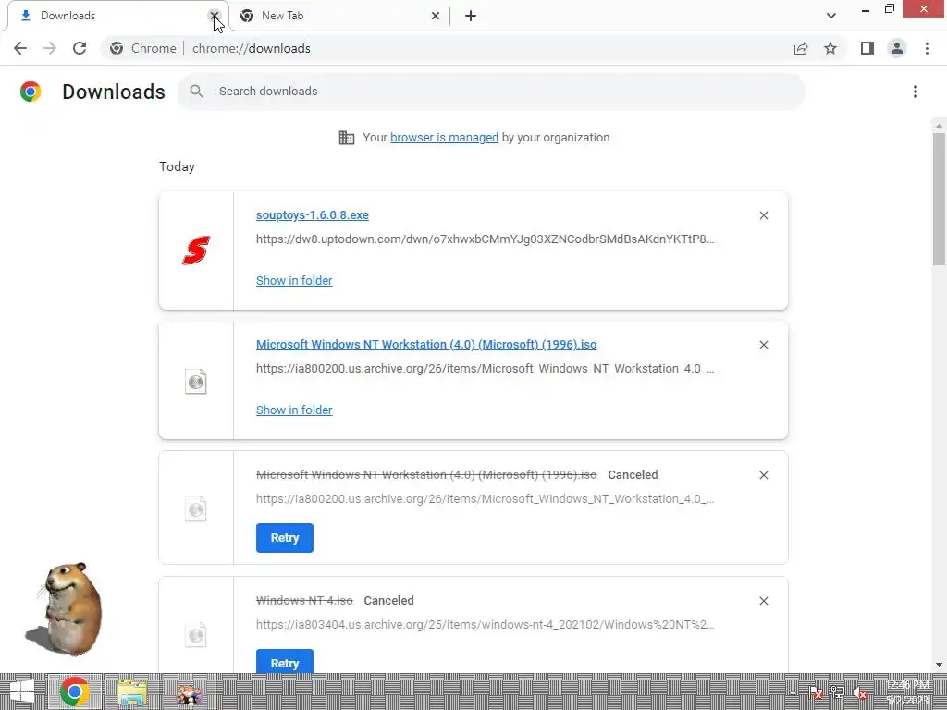The image size is (947, 710).
Task: Click the Today date heading
Action: pos(177,166)
